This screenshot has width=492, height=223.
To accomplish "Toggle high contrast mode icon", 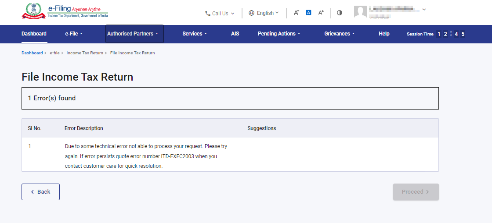I will [339, 13].
